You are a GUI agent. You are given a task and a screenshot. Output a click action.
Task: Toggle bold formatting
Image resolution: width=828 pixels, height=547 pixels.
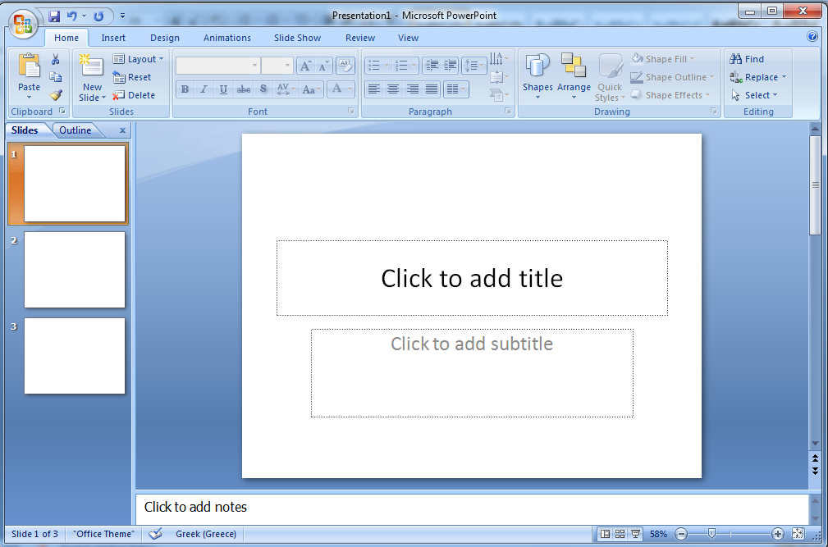tap(185, 89)
